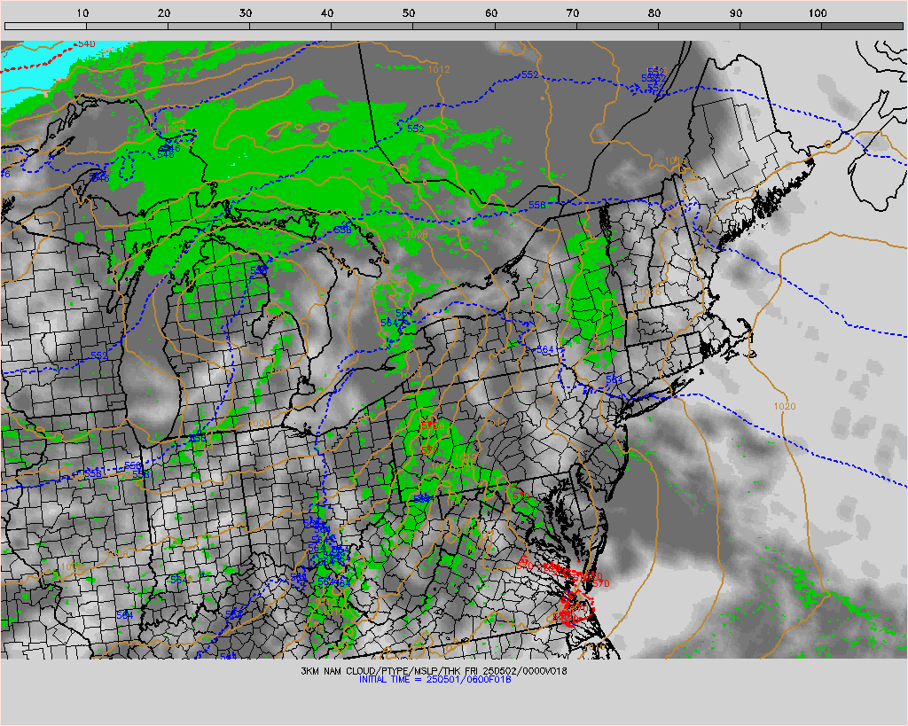908x726 pixels.
Task: Click the legend label "80"
Action: tap(654, 12)
